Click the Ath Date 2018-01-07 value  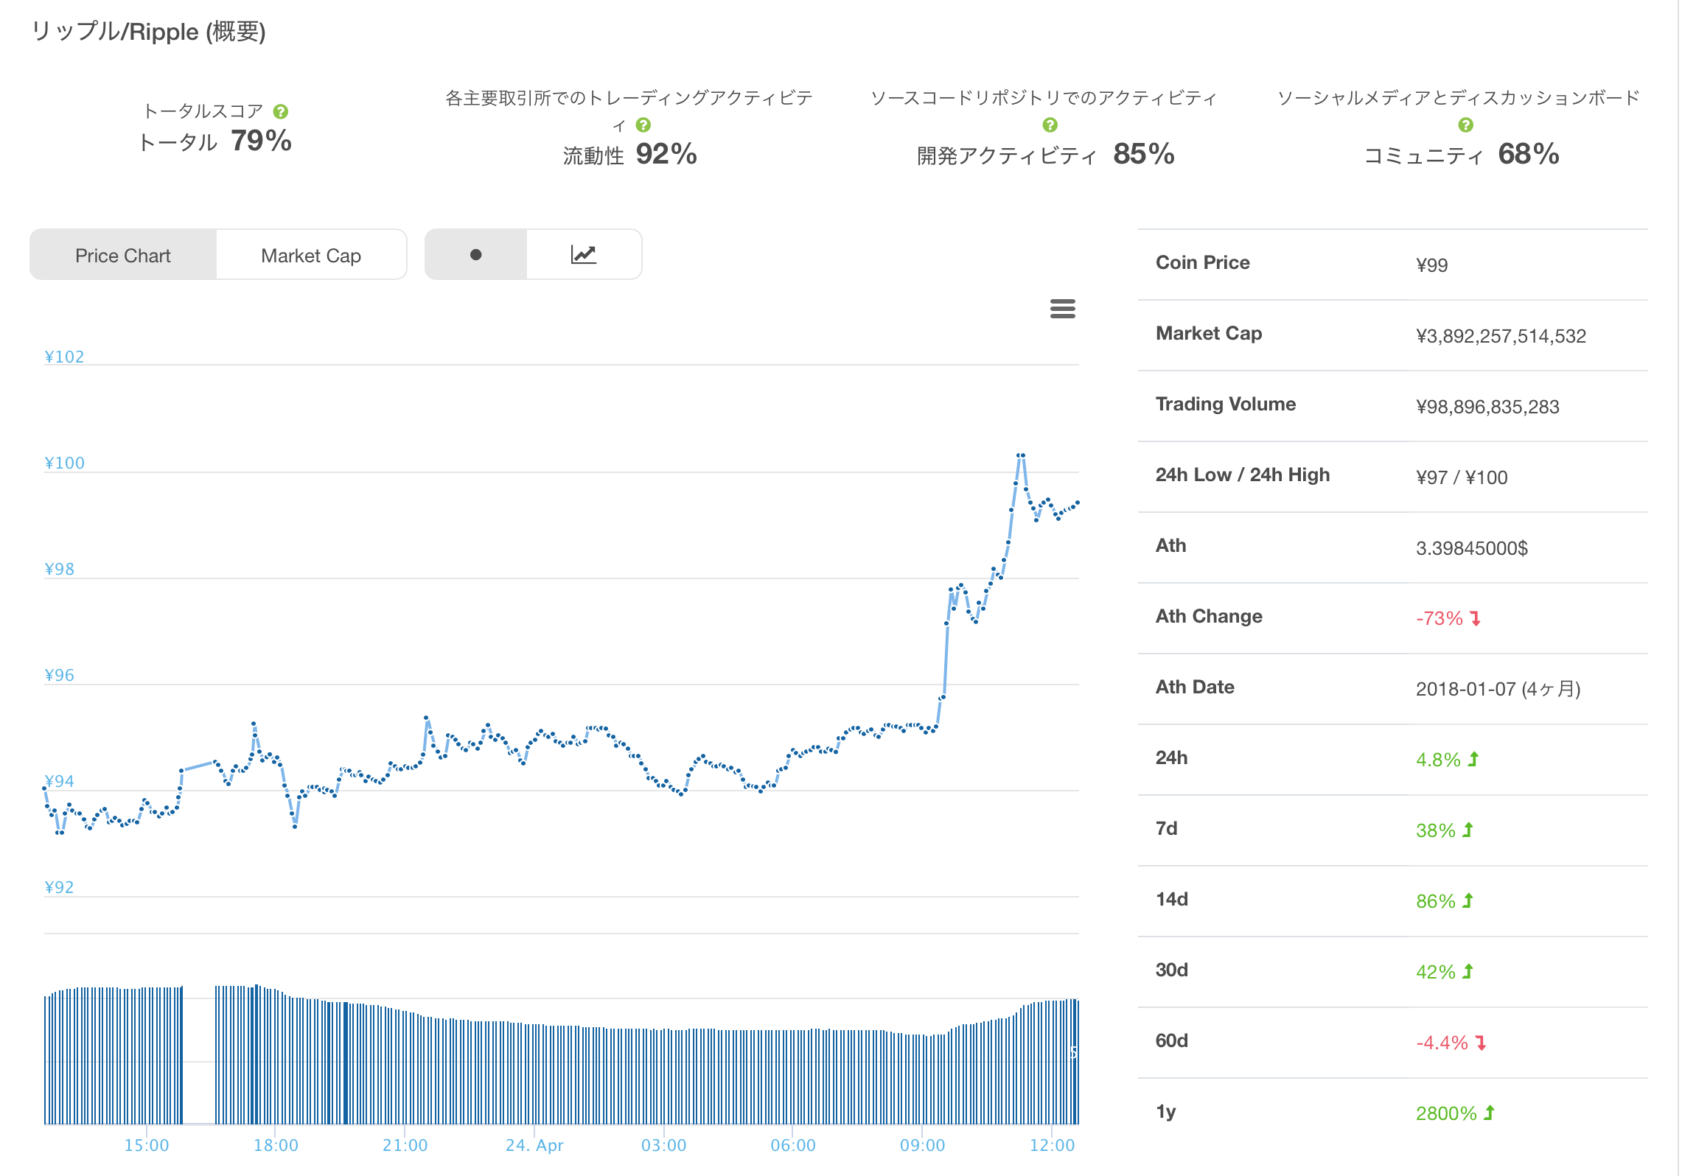point(1498,689)
